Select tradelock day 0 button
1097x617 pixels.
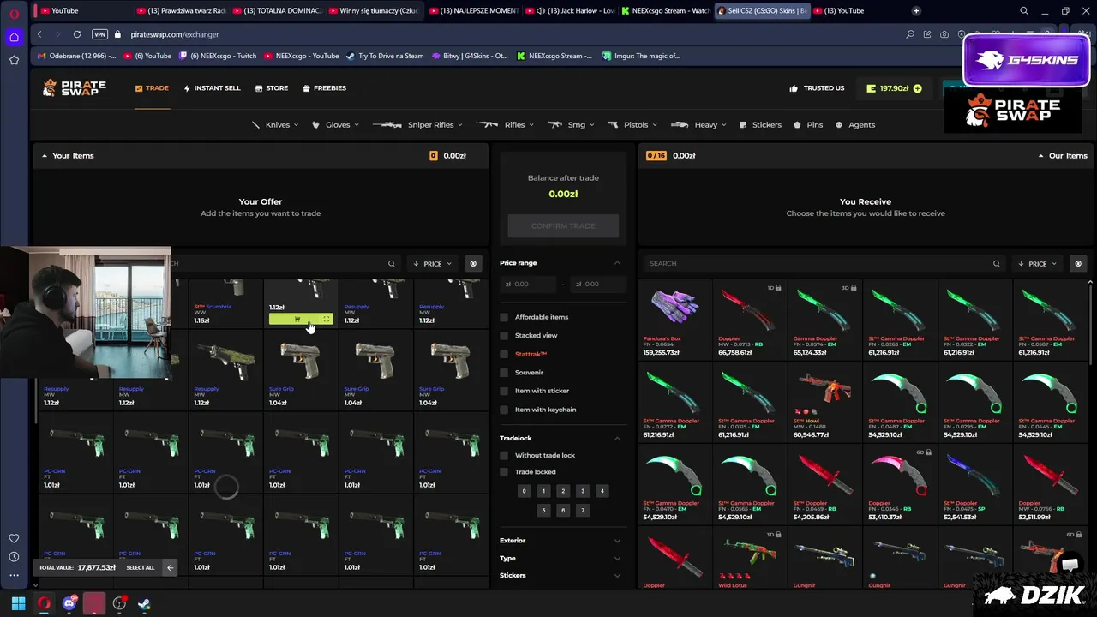point(524,491)
